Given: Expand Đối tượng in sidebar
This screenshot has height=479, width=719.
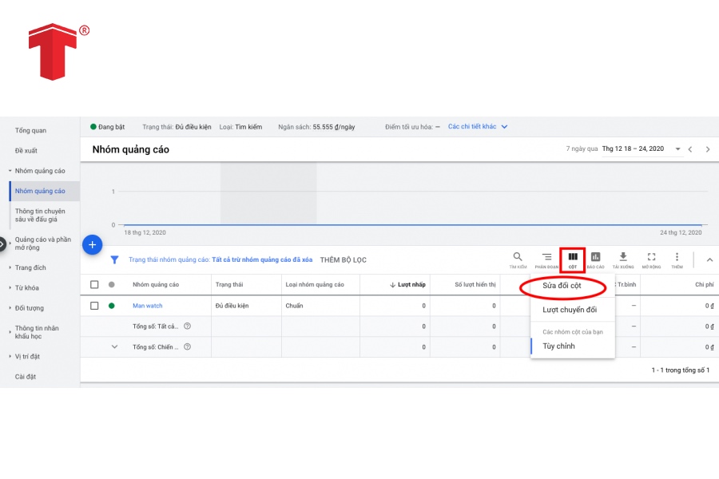Looking at the screenshot, I should [10, 308].
